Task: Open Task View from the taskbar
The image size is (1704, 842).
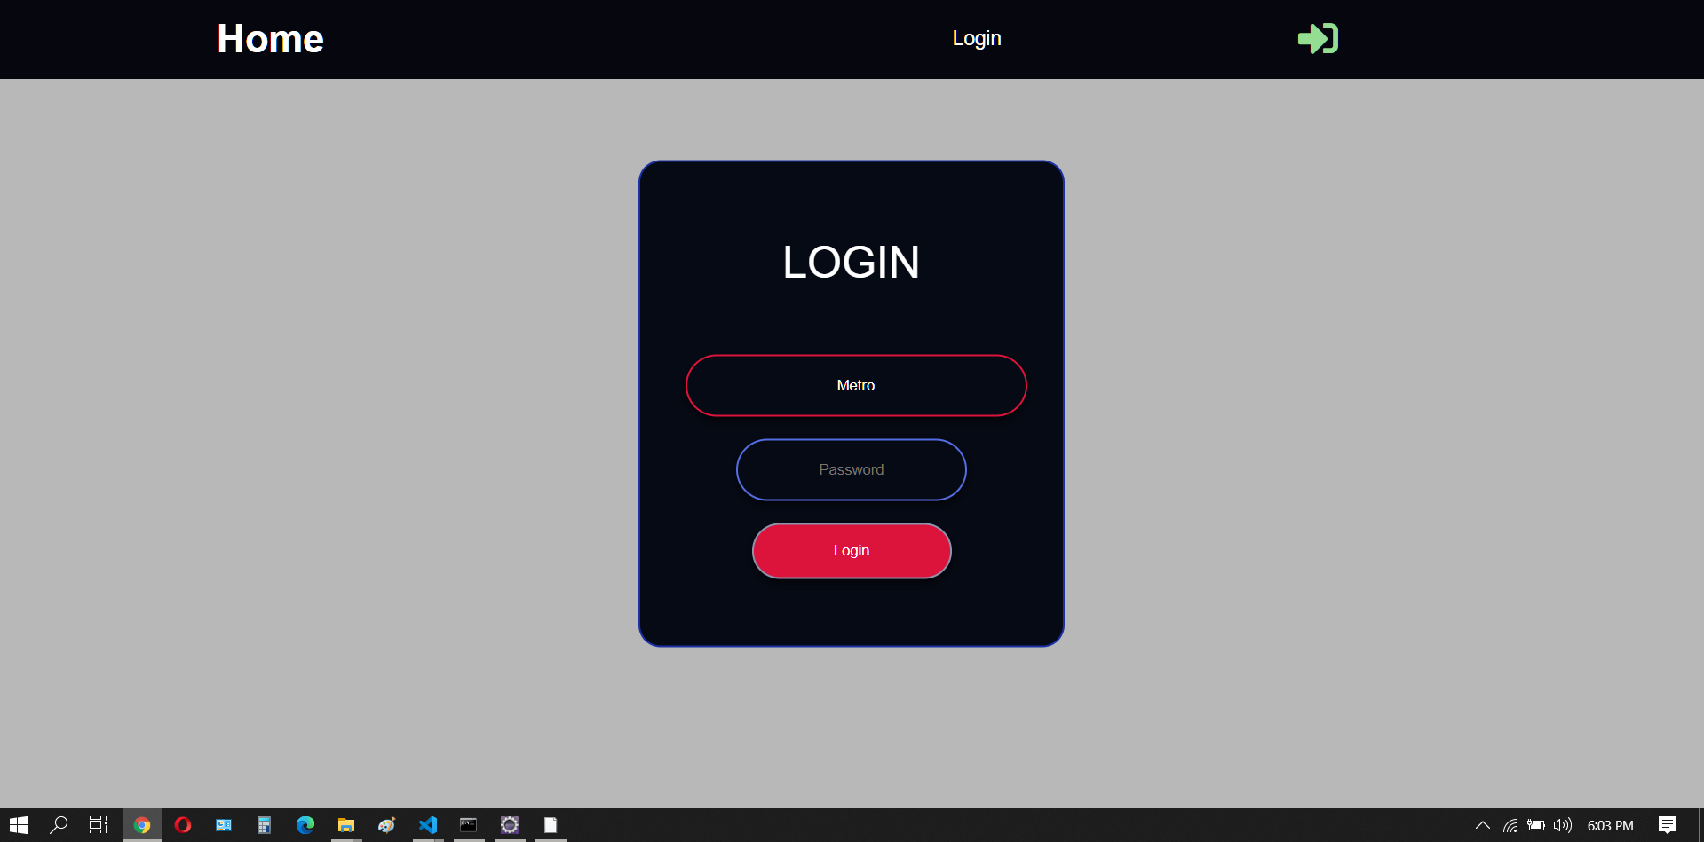Action: [x=99, y=825]
